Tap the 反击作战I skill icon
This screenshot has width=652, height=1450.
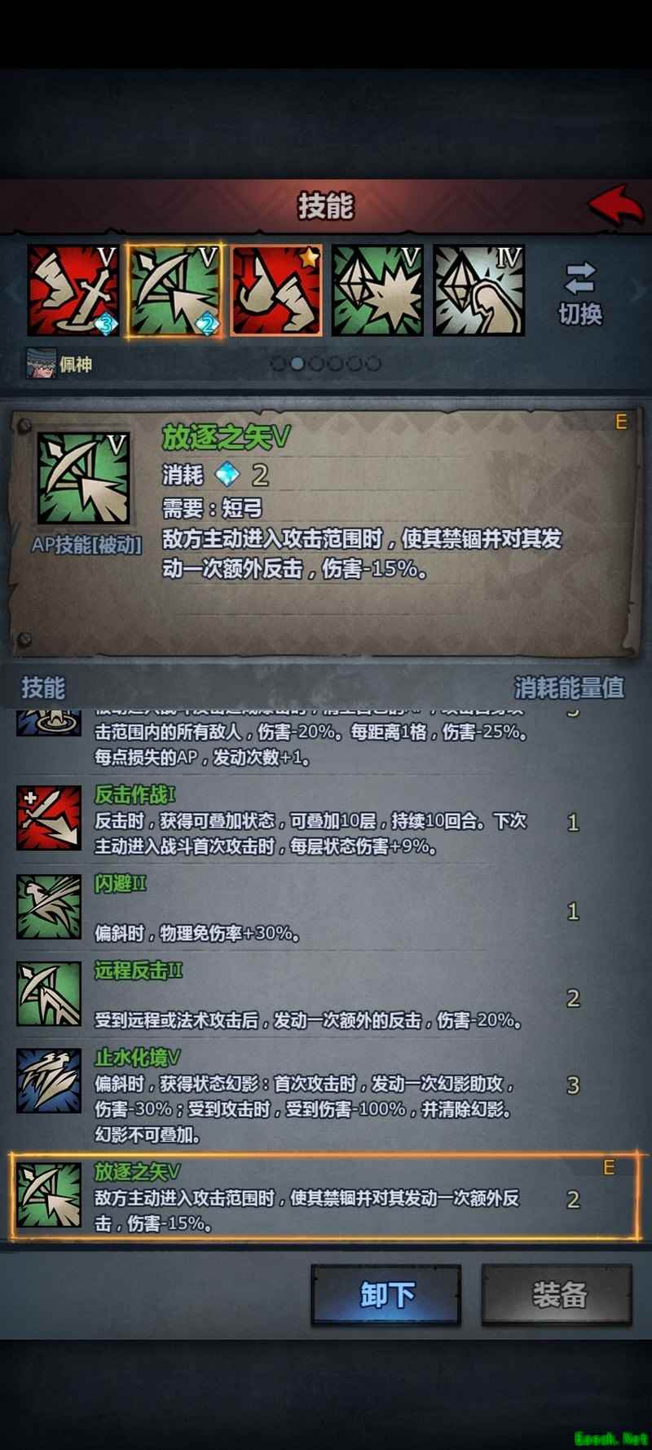point(50,818)
